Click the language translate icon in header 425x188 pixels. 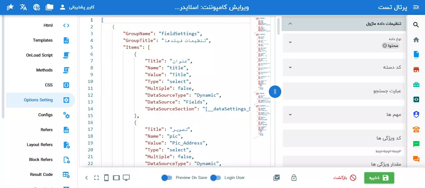[23, 7]
